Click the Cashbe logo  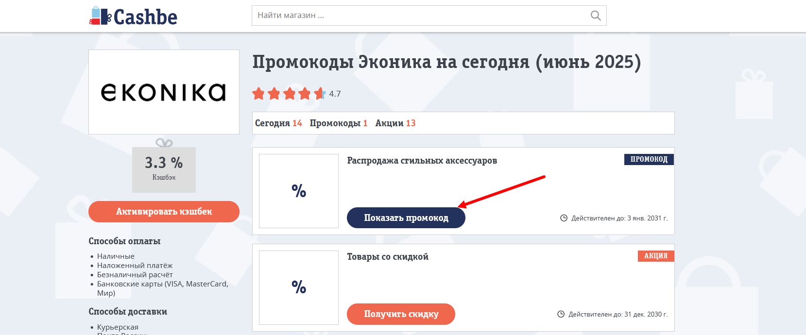(133, 17)
